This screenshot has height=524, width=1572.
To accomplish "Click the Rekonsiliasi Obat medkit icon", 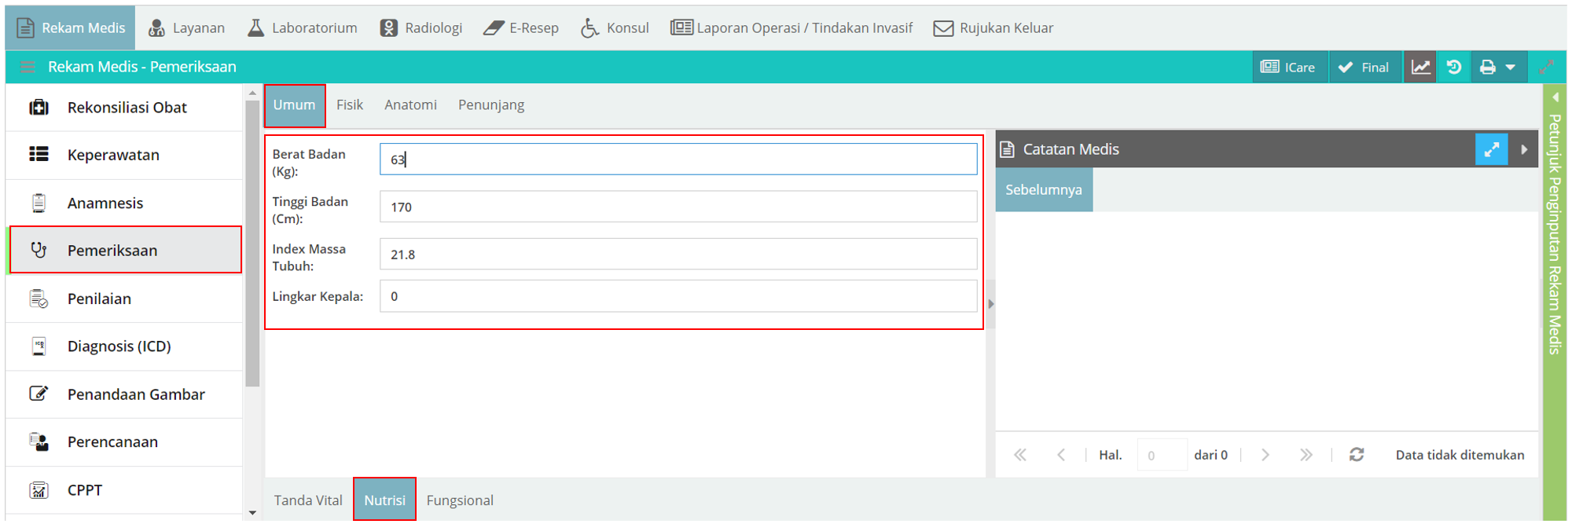I will coord(39,107).
